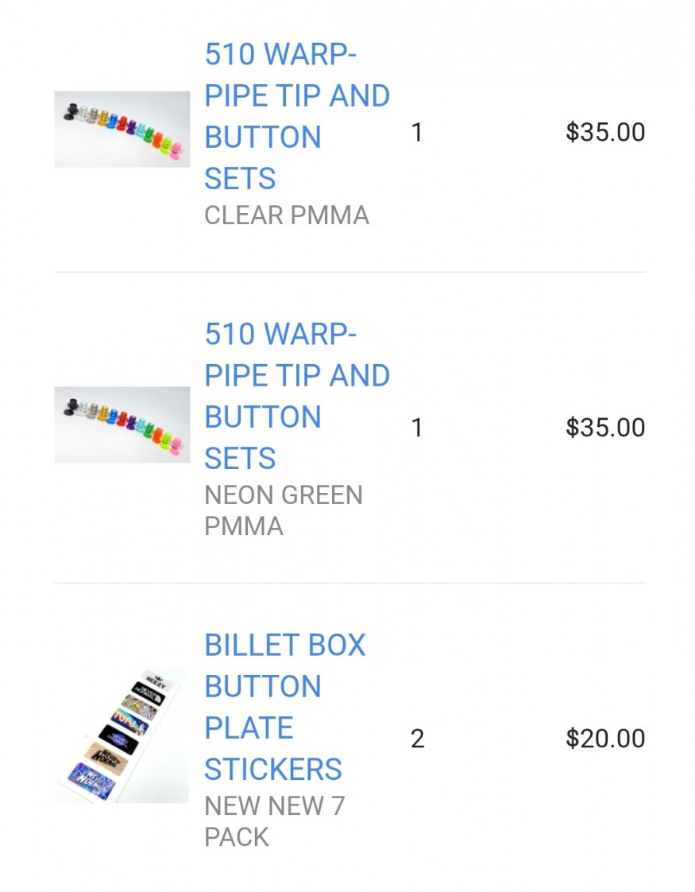Screen dimensions: 695x892
Task: Click the pink drip tip in the first thumbnail
Action: 176,152
